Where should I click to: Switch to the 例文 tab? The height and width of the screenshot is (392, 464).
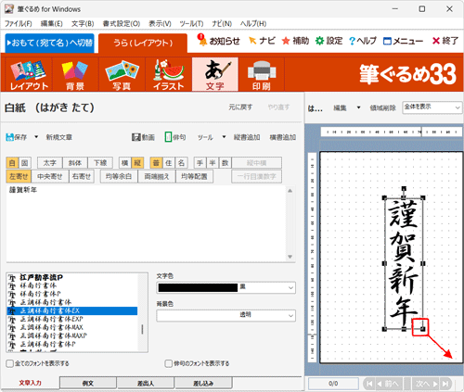pos(88,383)
